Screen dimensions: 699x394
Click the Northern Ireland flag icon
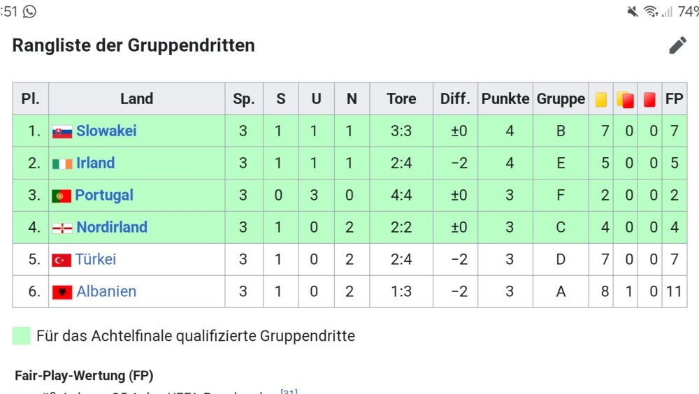(62, 228)
